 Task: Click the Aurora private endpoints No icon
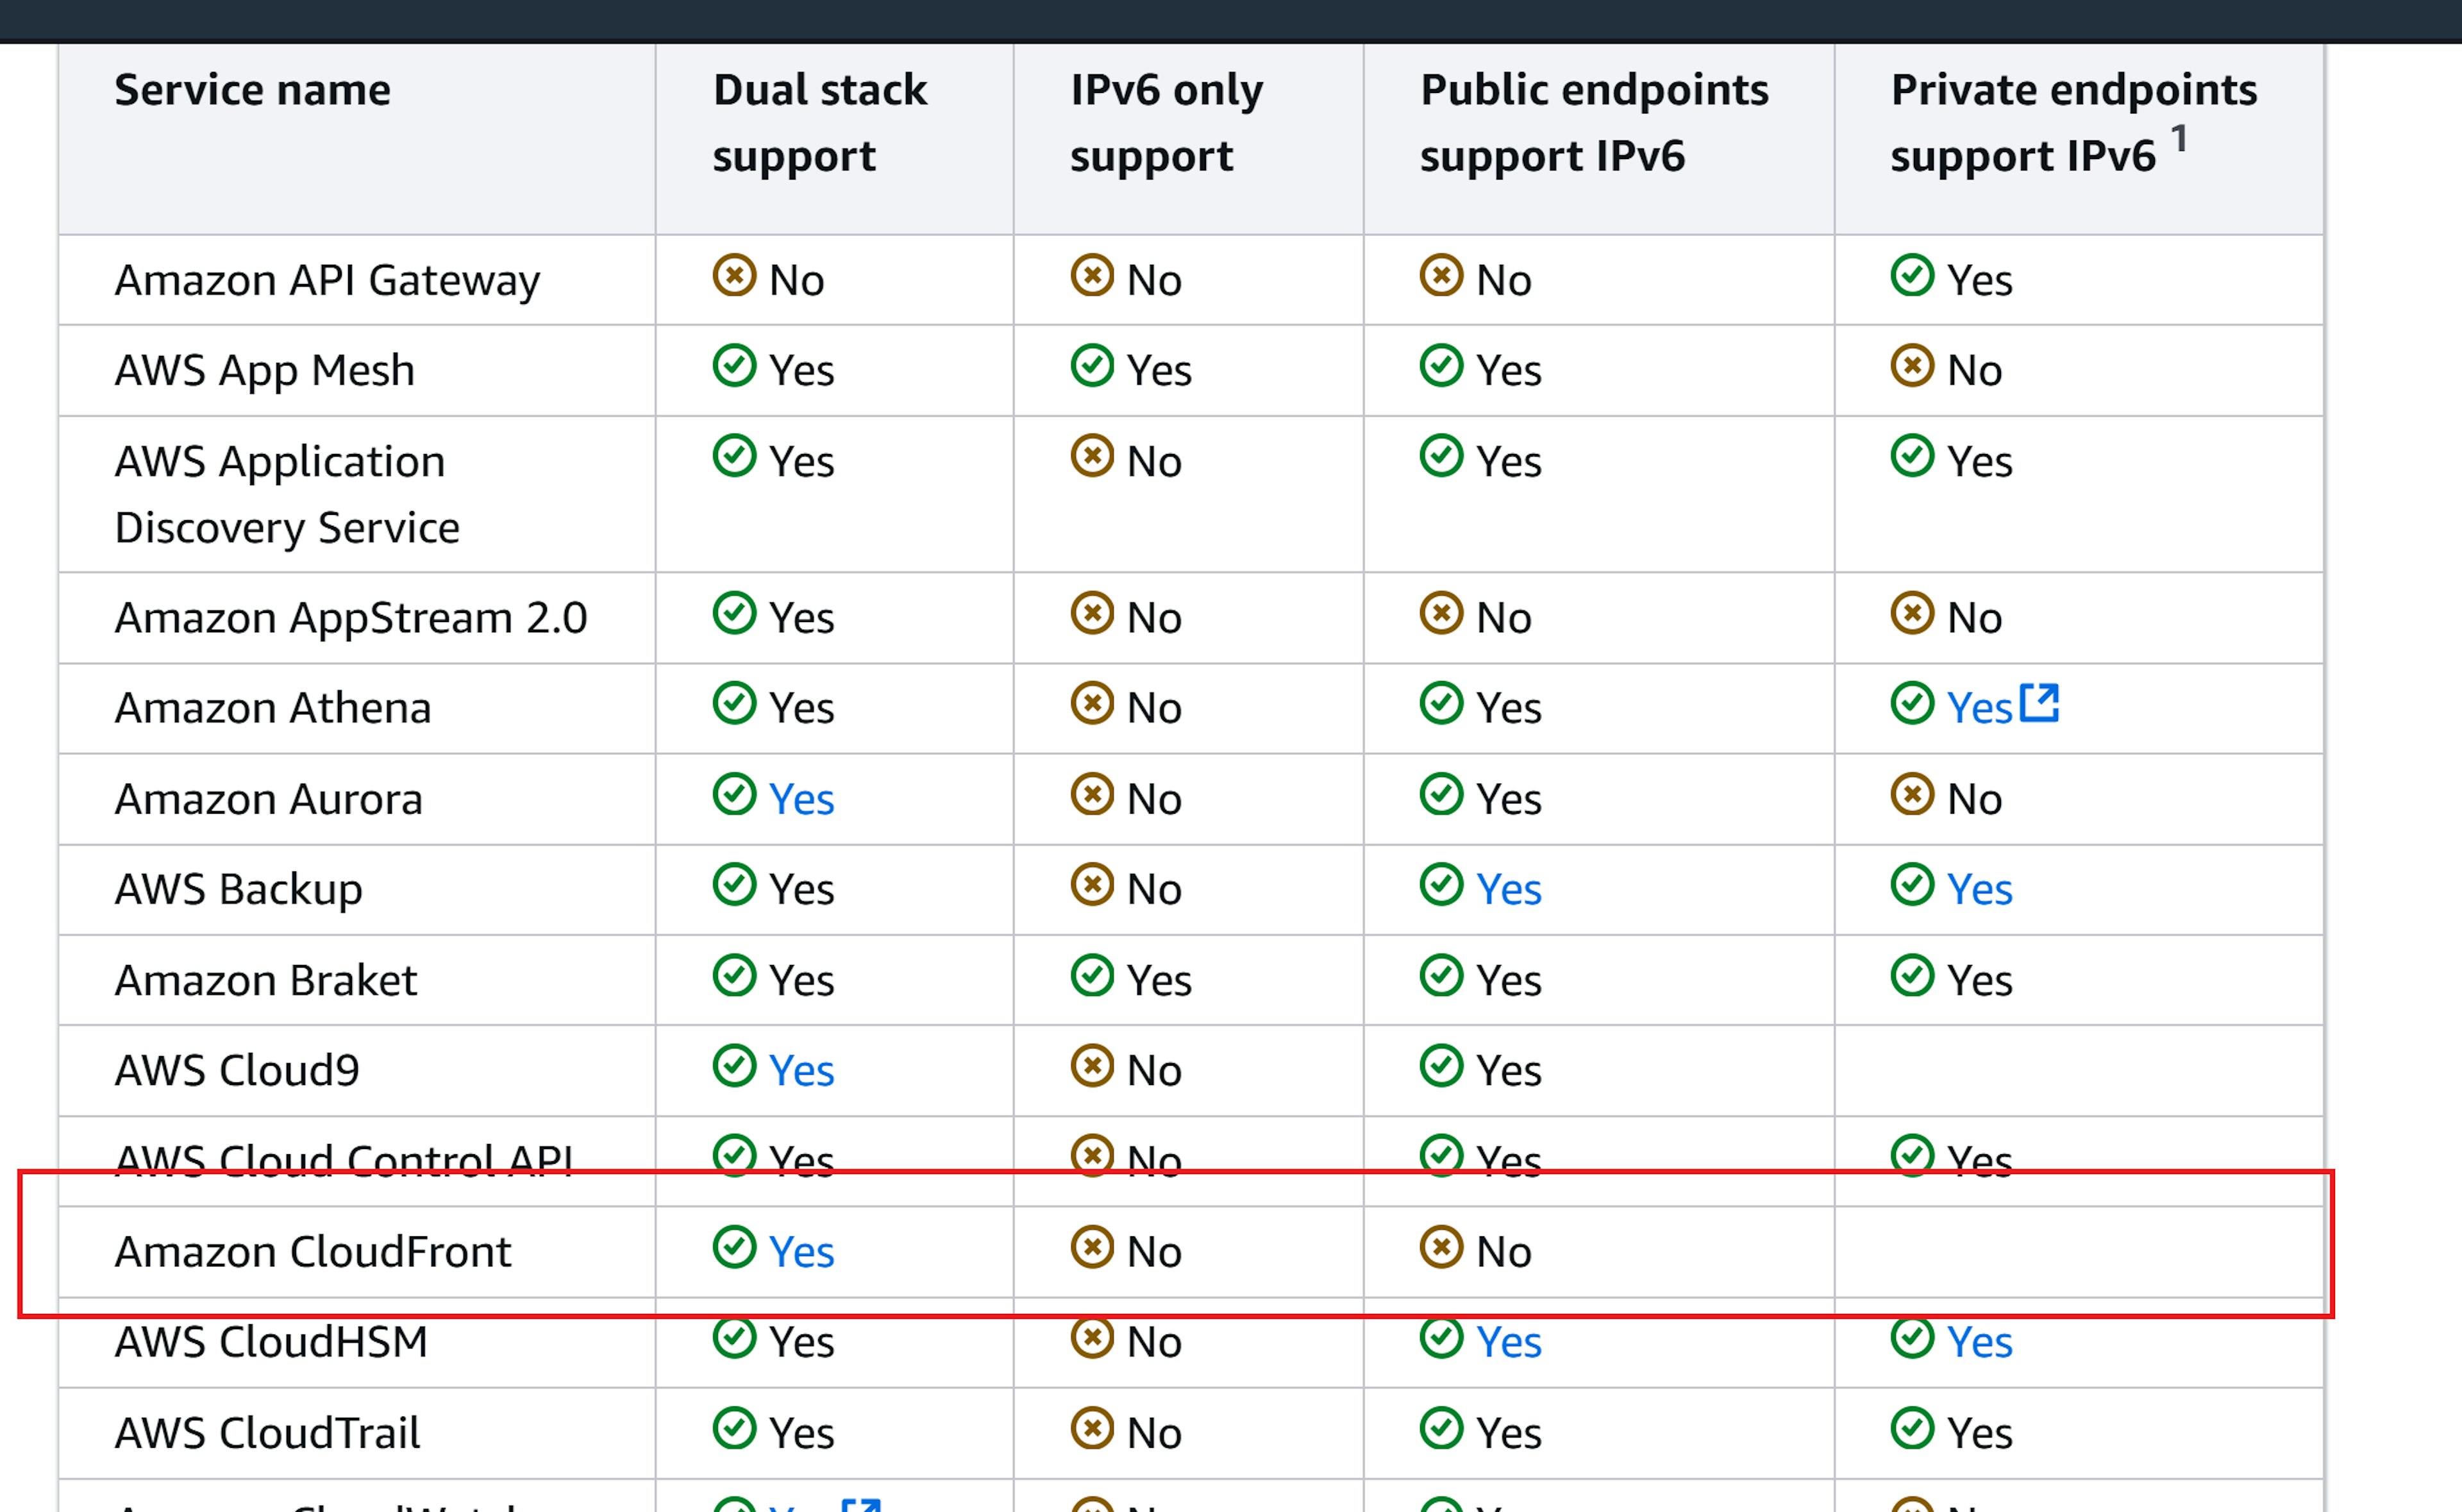pyautogui.click(x=1913, y=795)
